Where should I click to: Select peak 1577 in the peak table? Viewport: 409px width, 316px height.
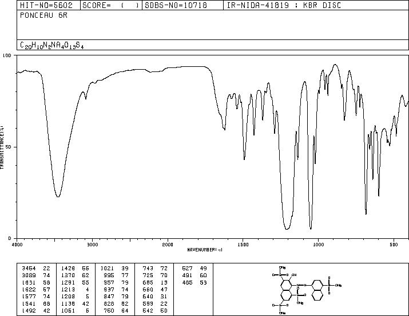point(29,297)
